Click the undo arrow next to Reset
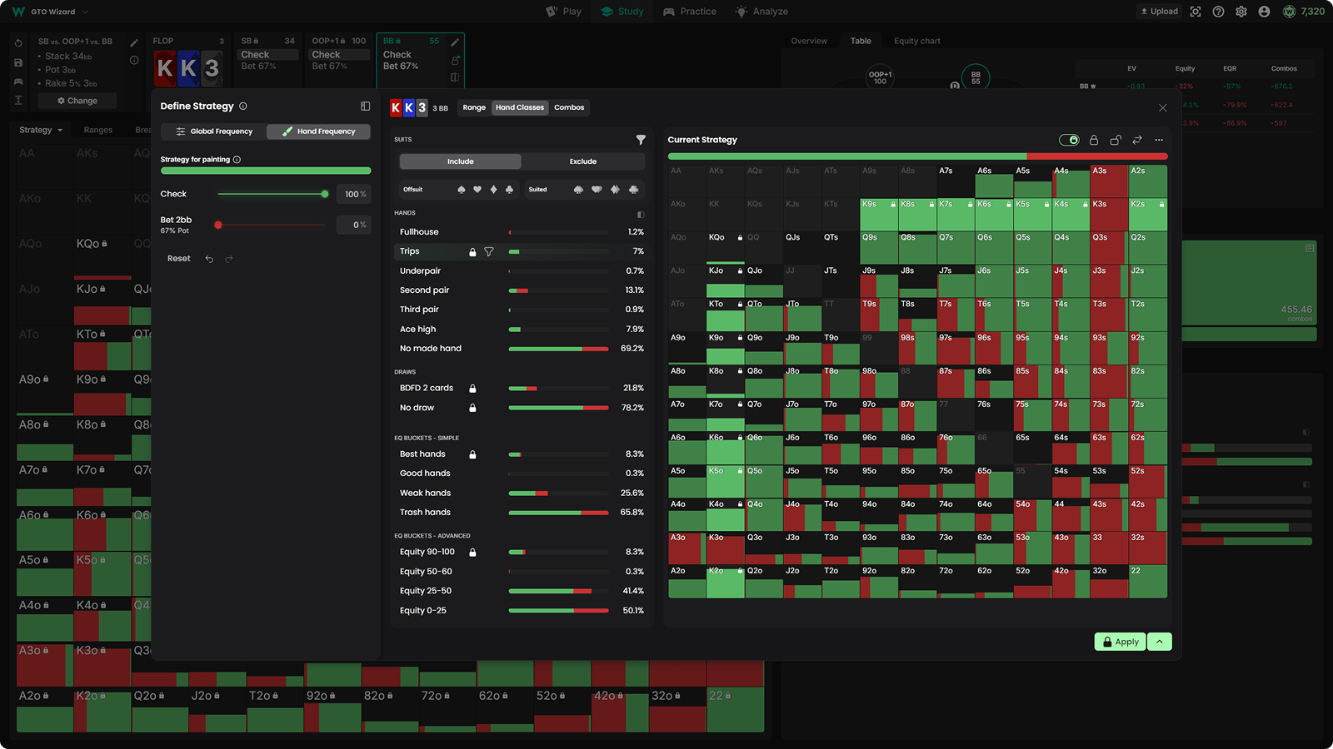Screen dimensions: 1333x749 [x=209, y=259]
